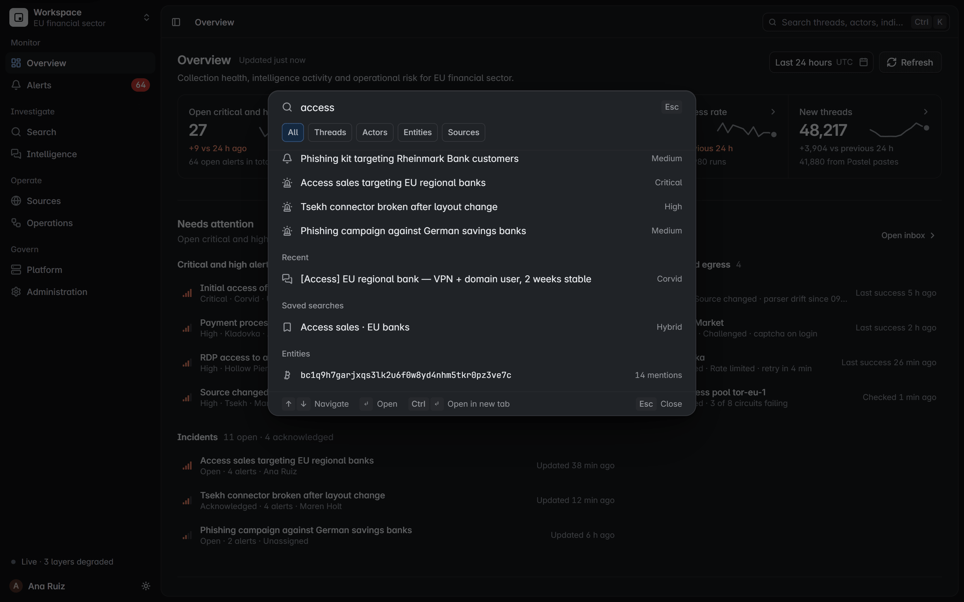Open Operations in the sidebar
This screenshot has width=964, height=602.
point(80,223)
